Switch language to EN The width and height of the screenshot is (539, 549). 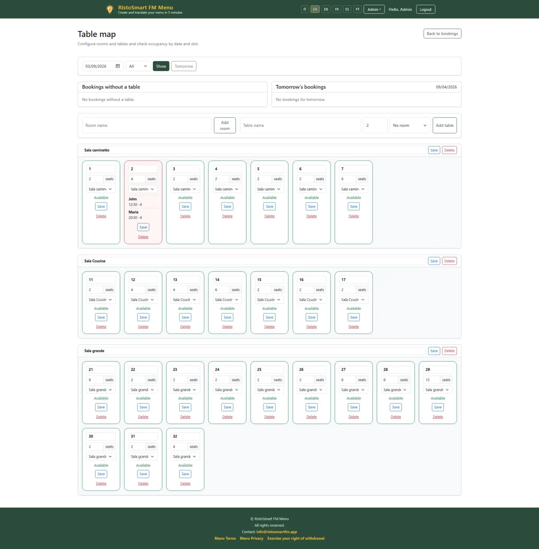(x=315, y=9)
